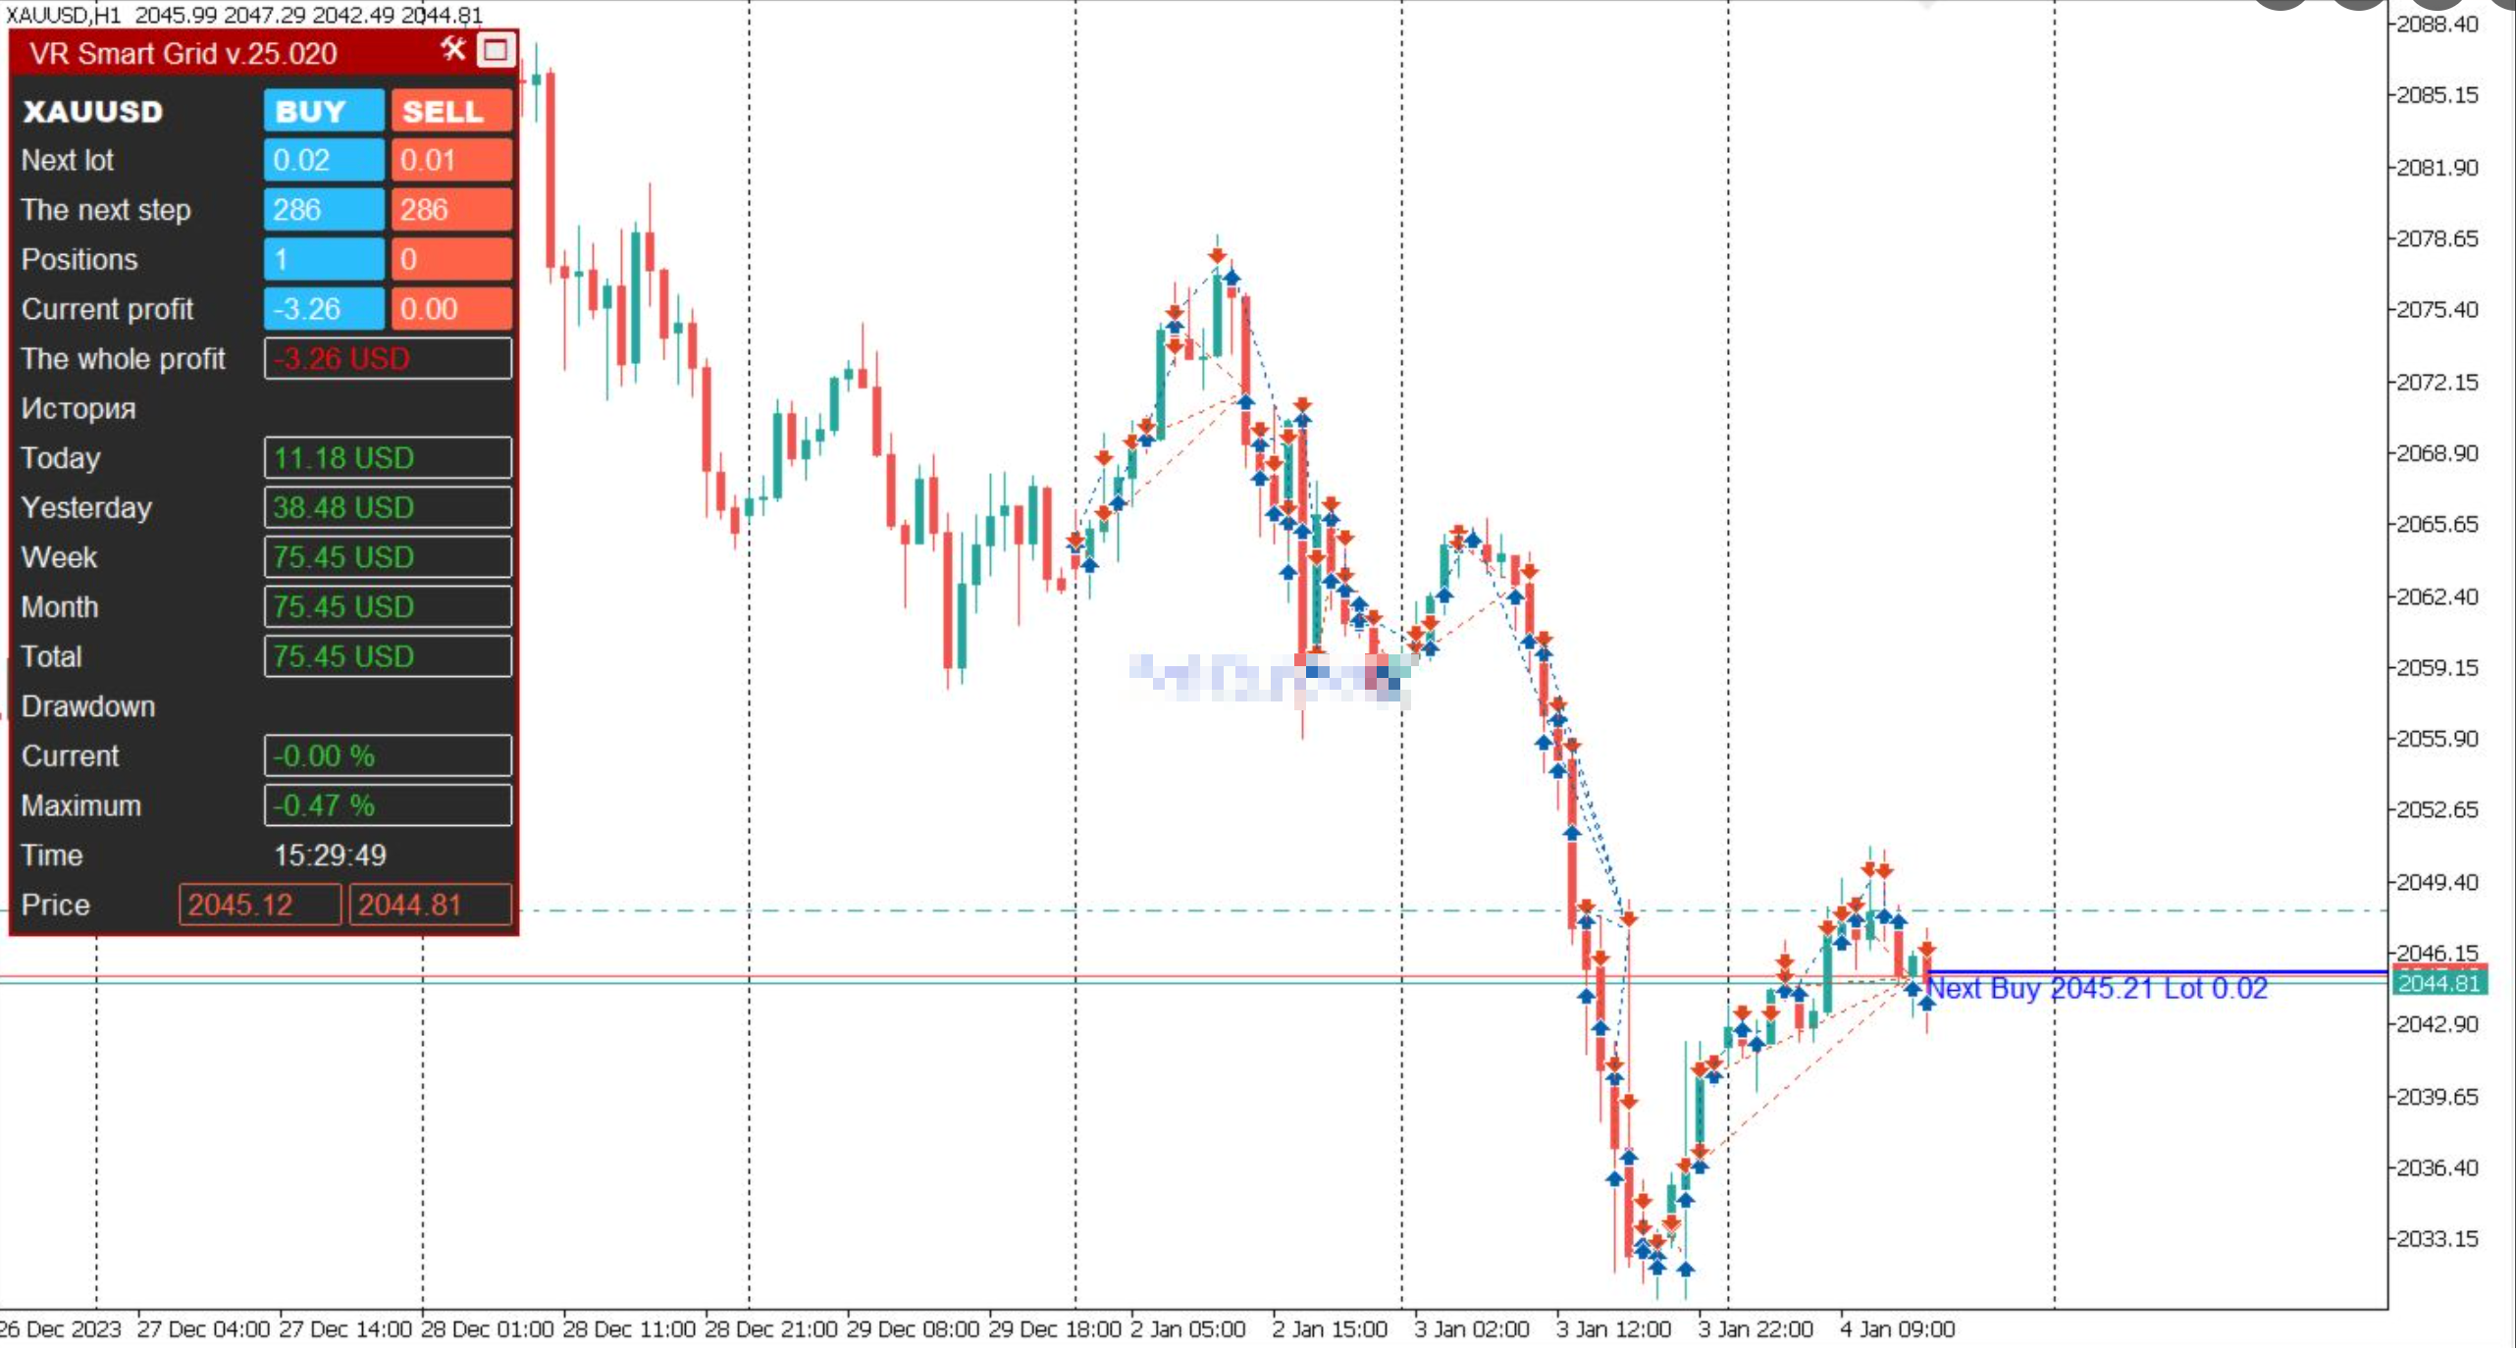Click Maximum drawdown -0.47 % box
Viewport: 2516px width, 1348px height.
click(x=388, y=806)
